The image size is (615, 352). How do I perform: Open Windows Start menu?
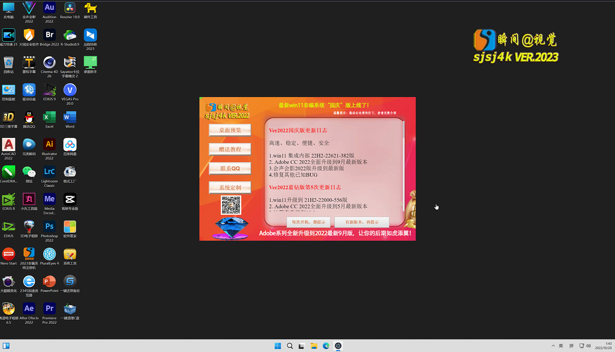(278, 346)
